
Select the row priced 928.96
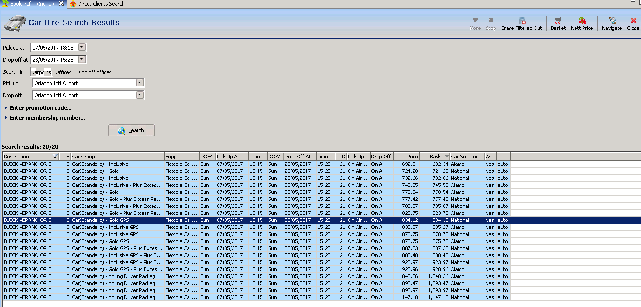tap(256, 269)
